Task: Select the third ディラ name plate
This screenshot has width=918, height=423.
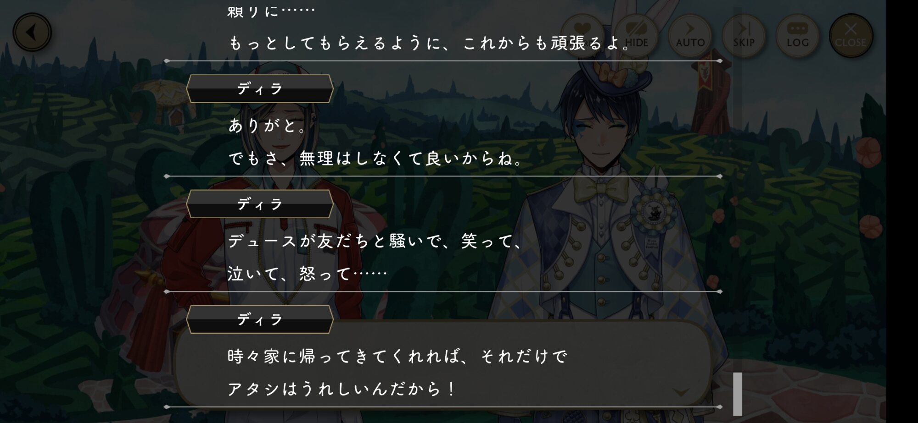Action: (x=260, y=319)
